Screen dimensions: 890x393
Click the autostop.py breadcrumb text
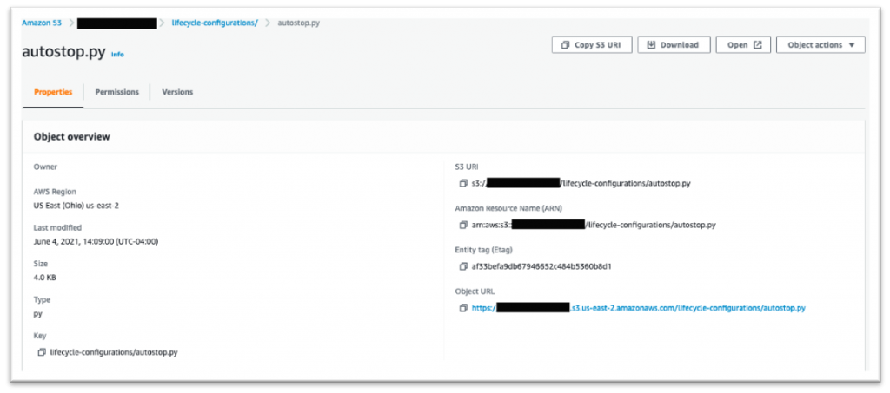pyautogui.click(x=299, y=23)
